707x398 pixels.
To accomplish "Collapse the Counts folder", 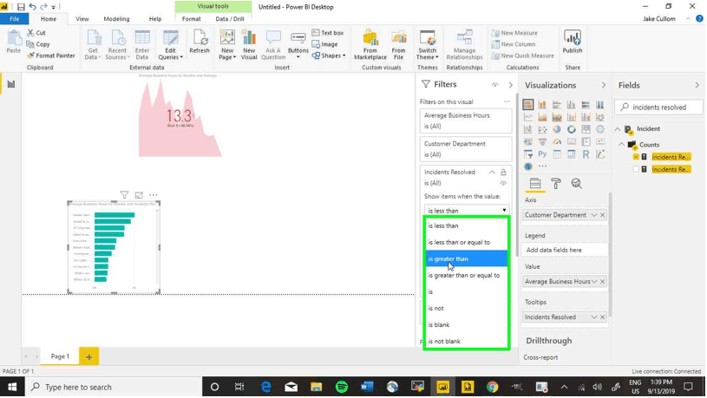I will [x=622, y=145].
